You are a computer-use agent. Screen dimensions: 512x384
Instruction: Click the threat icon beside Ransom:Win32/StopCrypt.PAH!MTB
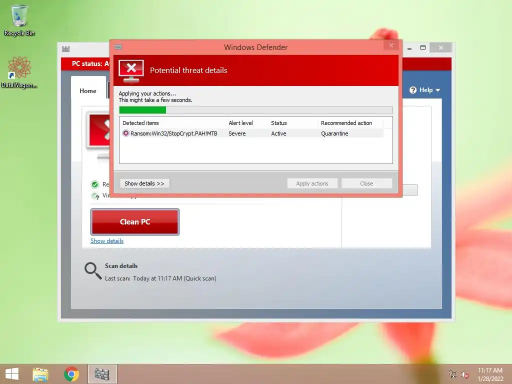coord(125,133)
